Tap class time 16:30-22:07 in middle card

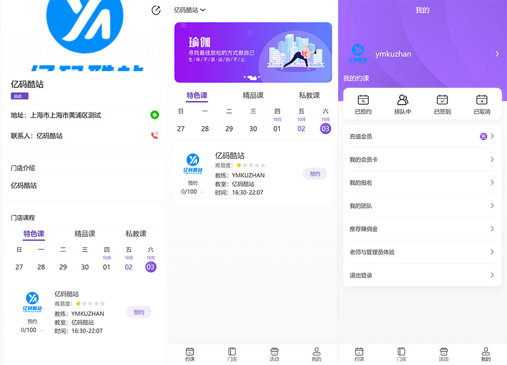click(x=247, y=193)
